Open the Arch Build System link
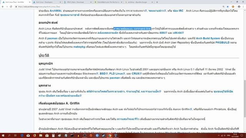Screen dimensions: 246x138 208,38
